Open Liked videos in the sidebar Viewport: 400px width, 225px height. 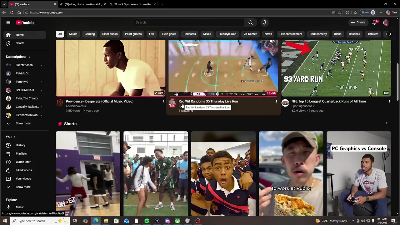[x=25, y=170]
